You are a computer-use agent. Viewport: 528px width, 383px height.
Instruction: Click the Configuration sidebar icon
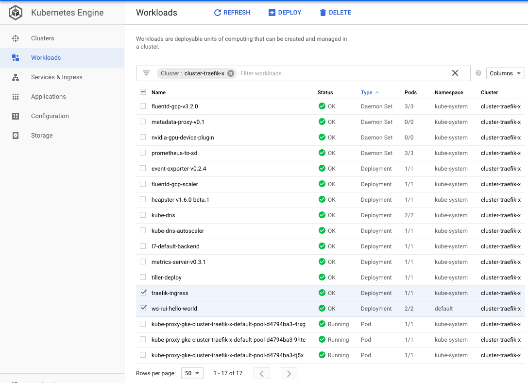point(16,116)
